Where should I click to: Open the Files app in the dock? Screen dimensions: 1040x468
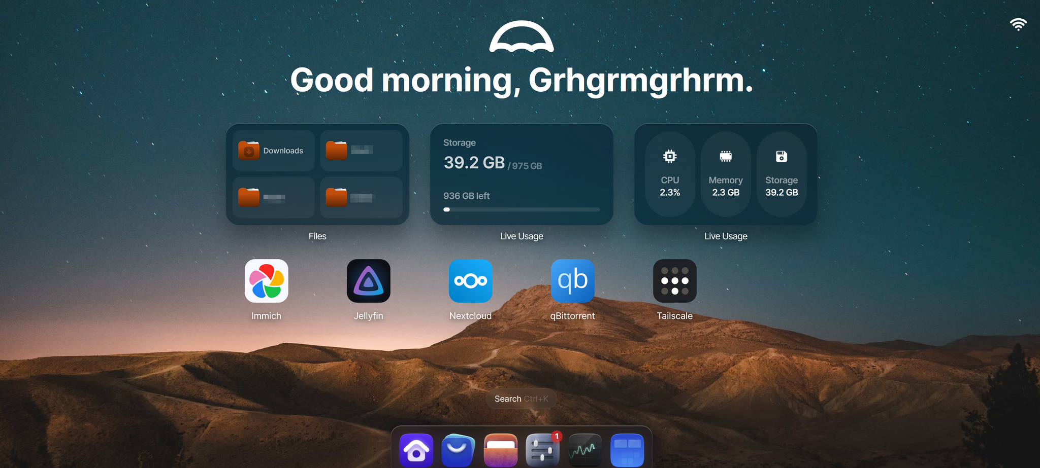coord(501,450)
